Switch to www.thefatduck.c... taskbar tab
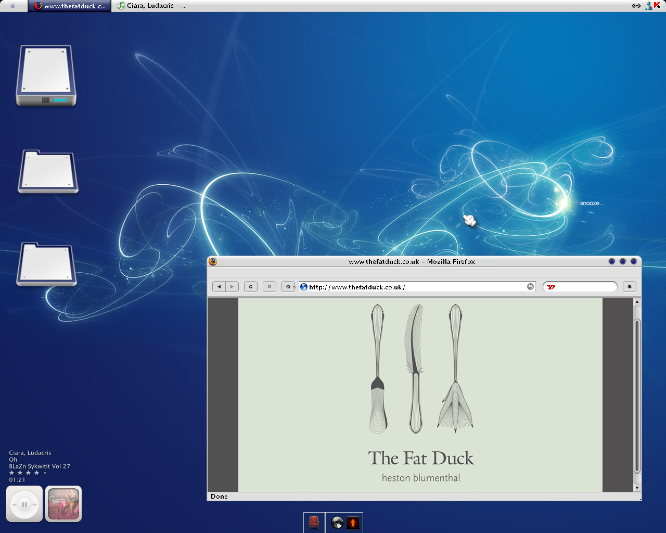Image resolution: width=666 pixels, height=533 pixels. pos(70,6)
